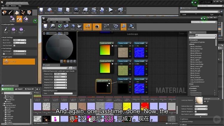Image resolution: width=224 pixels, height=126 pixels.
Task: Open the main editor Edit menu
Action: (7, 6)
